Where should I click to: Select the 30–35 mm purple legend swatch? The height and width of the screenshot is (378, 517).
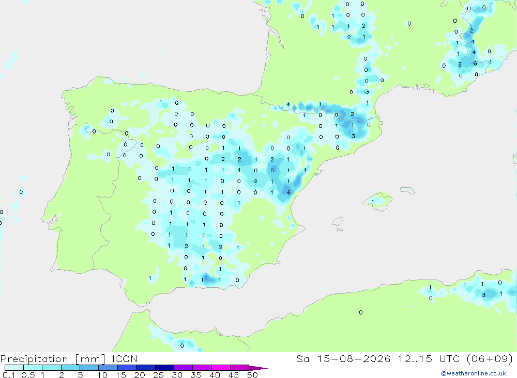pos(183,368)
